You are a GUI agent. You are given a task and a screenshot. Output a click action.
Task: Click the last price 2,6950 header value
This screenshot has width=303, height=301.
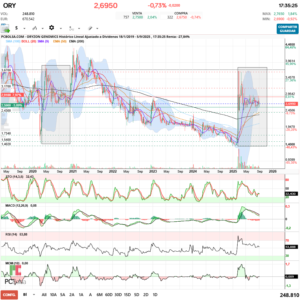coord(106,5)
